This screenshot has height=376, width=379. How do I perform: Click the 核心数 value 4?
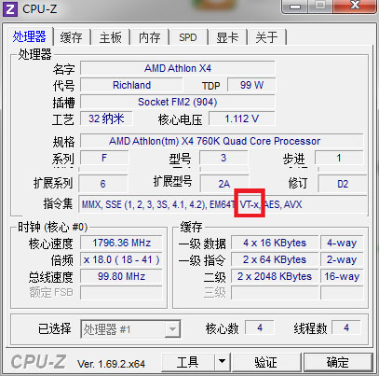coord(260,327)
